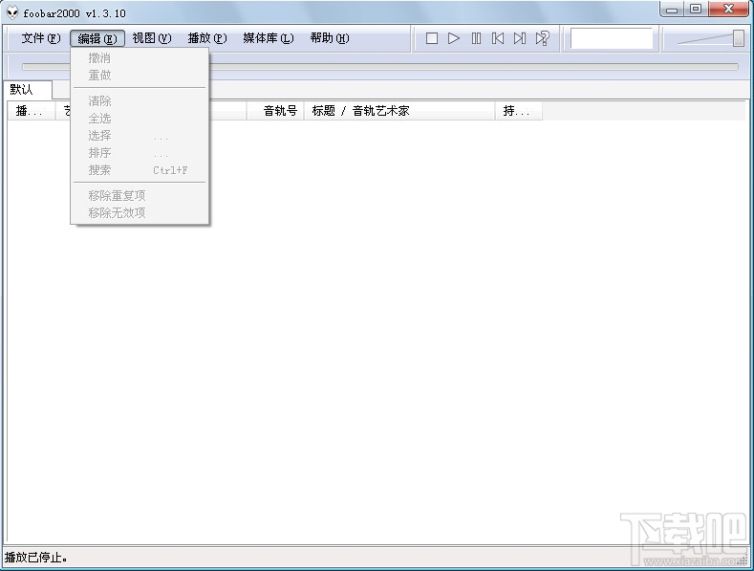Click the Stop playback button
The height and width of the screenshot is (571, 754).
(x=431, y=38)
